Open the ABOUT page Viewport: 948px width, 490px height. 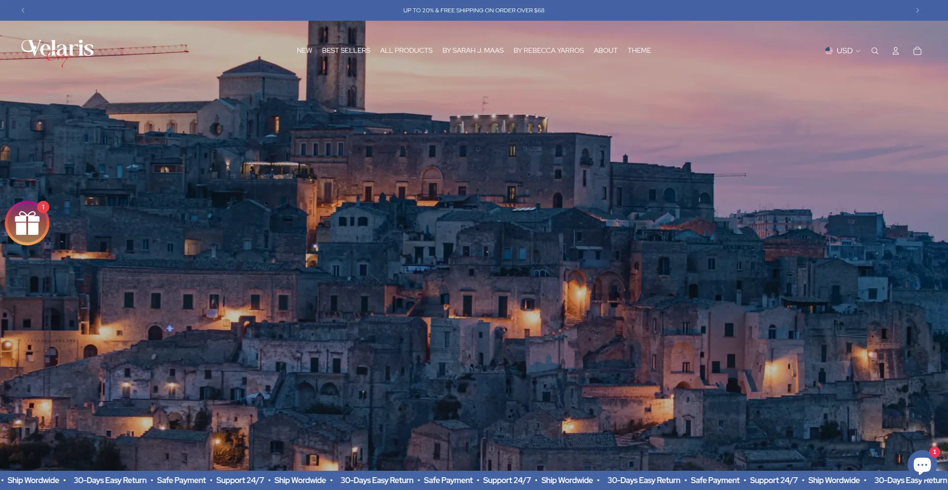pos(605,50)
